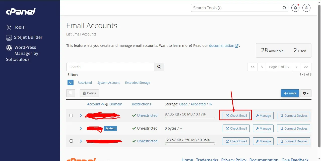Expand the first email account's row
Viewport: 321px width, 161px height.
pyautogui.click(x=81, y=115)
